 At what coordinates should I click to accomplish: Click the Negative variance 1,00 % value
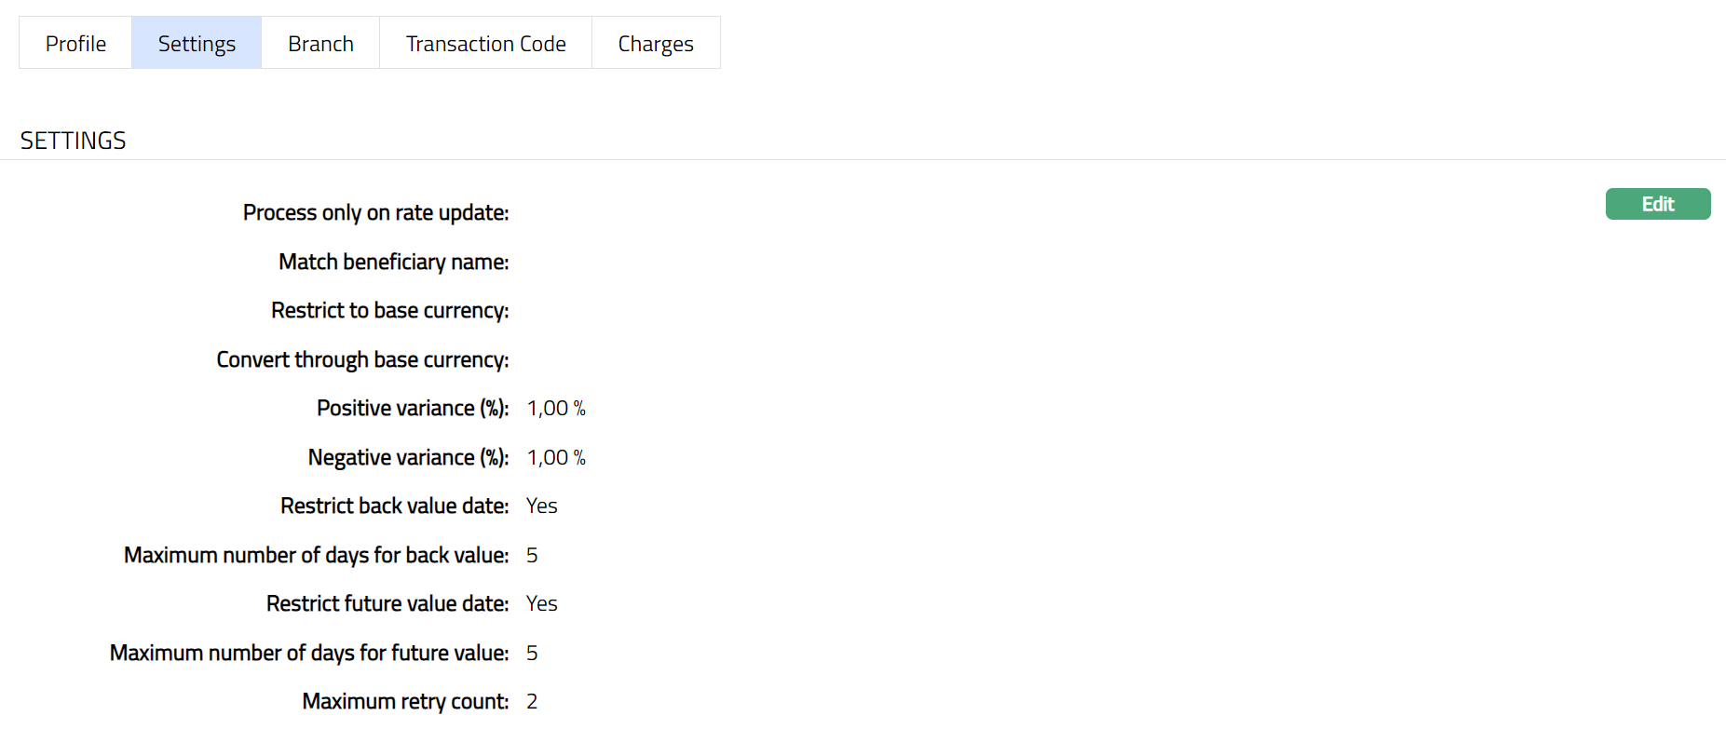(556, 458)
